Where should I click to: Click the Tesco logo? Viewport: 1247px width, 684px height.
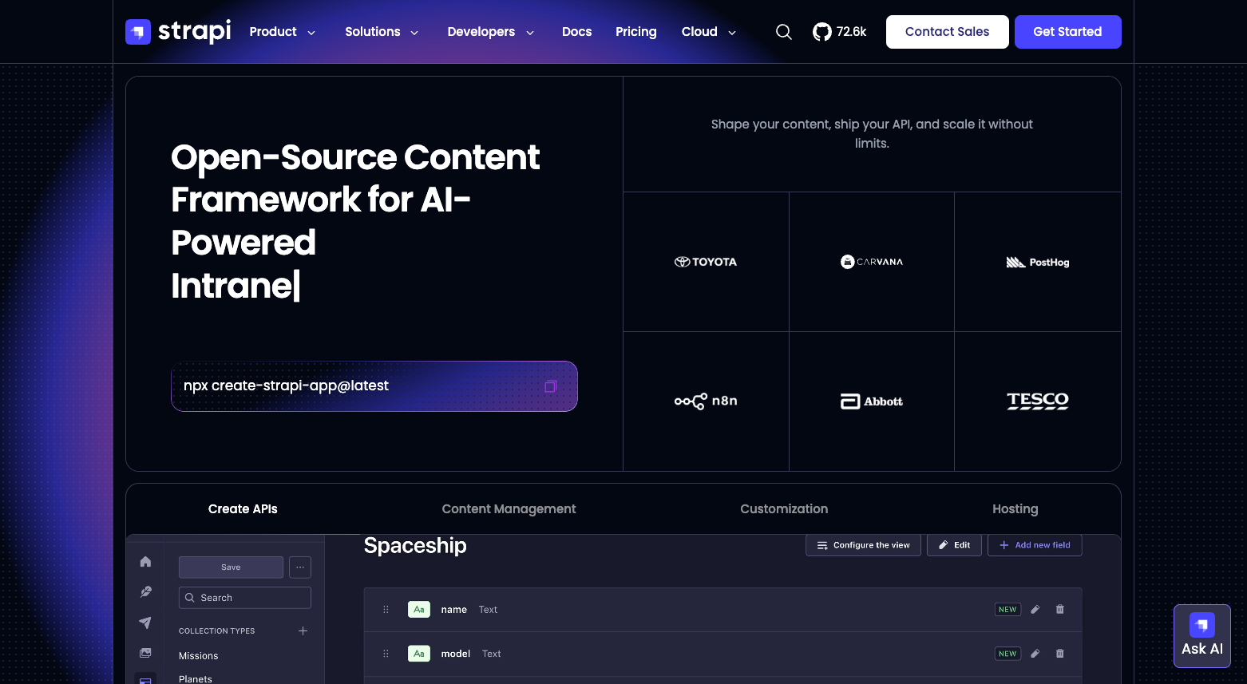pos(1038,401)
